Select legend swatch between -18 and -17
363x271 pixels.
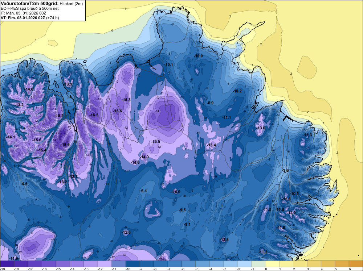(x=21, y=264)
